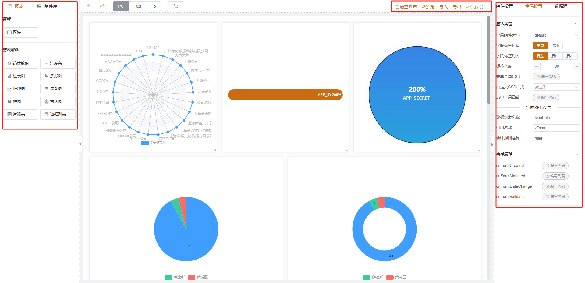This screenshot has width=585, height=283.
Task: Click the canvas vertical scrollbar
Action: (489, 60)
